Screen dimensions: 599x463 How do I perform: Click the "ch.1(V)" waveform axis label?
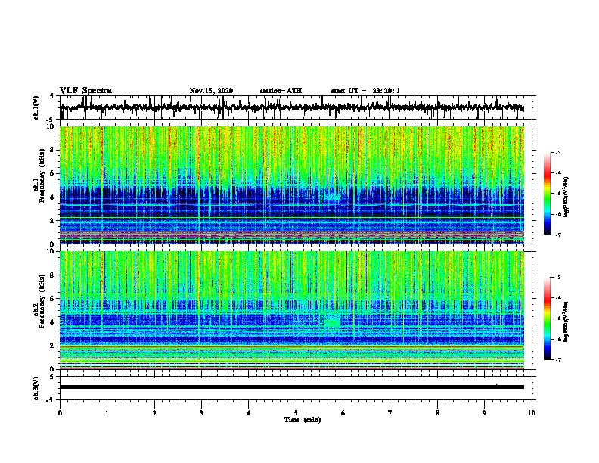click(36, 107)
